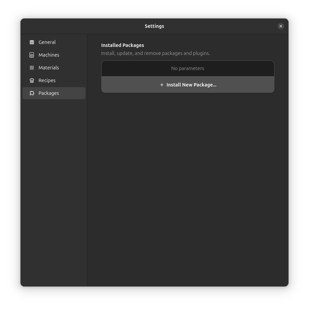Image resolution: width=309 pixels, height=309 pixels.
Task: Click the Installed Packages list card
Action: 188,76
